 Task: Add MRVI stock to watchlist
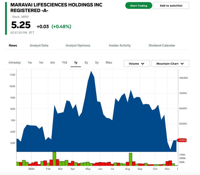[x=171, y=6]
